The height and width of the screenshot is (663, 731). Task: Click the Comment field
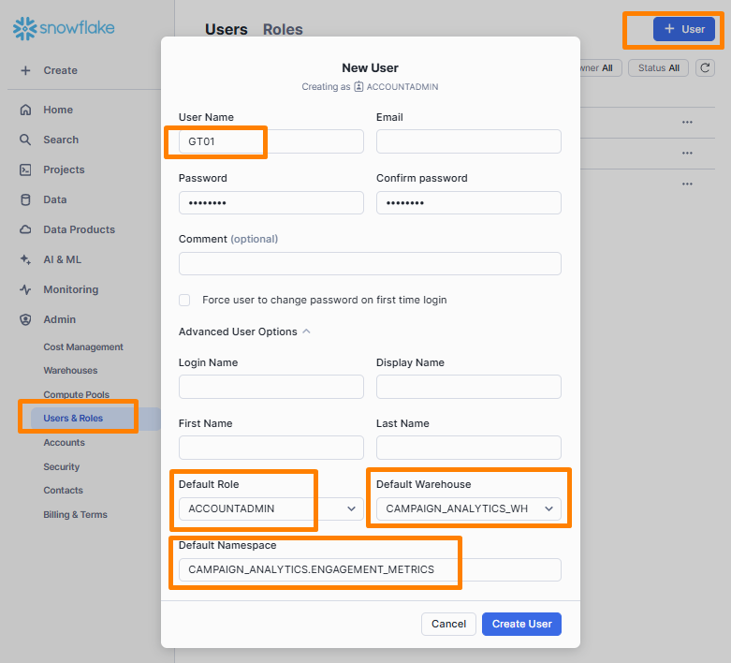370,264
